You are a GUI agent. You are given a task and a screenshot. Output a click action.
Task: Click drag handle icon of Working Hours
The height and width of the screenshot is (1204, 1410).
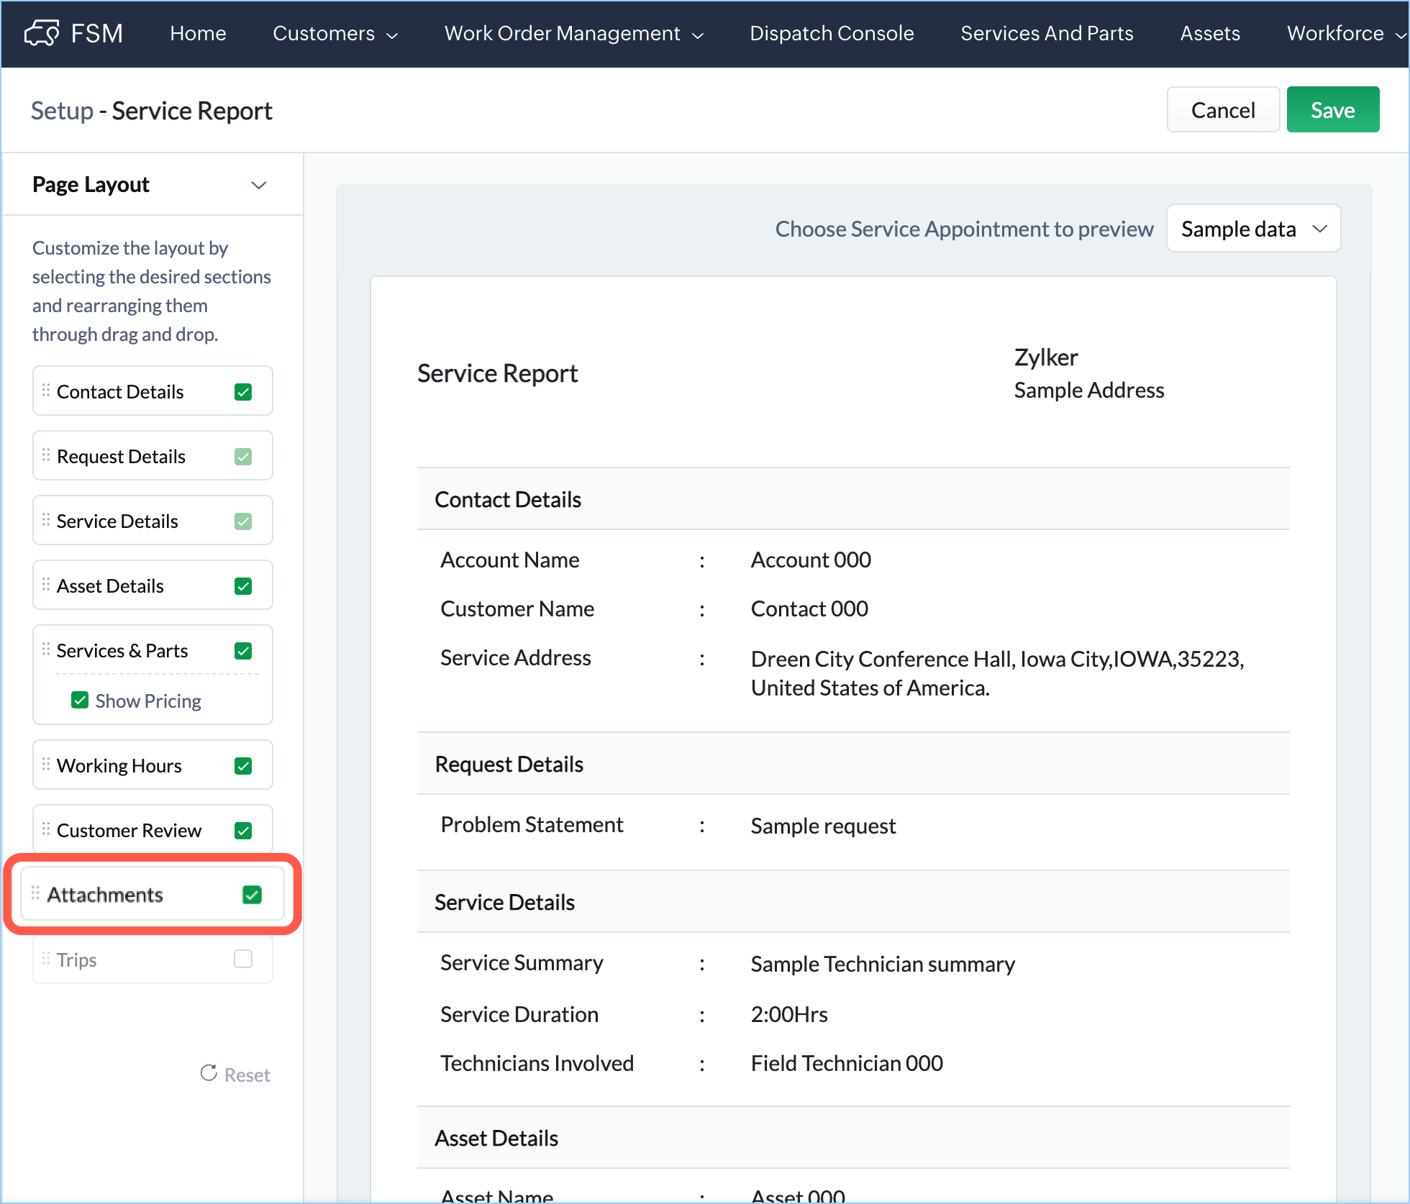click(x=46, y=765)
